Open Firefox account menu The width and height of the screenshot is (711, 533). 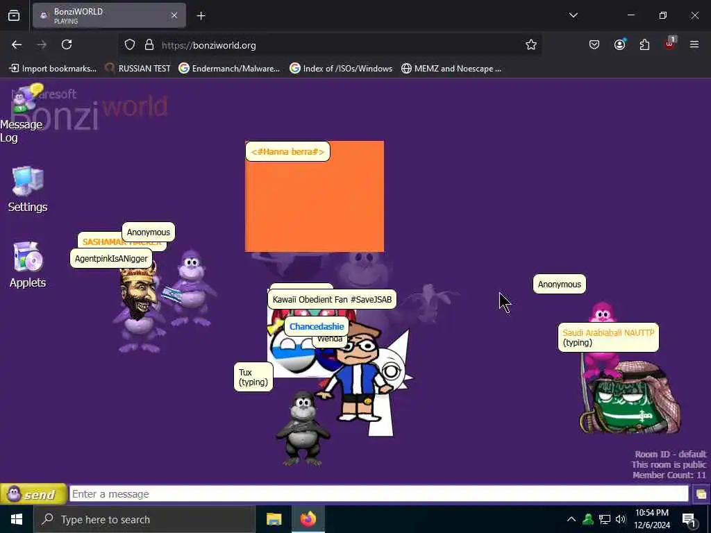tap(620, 44)
